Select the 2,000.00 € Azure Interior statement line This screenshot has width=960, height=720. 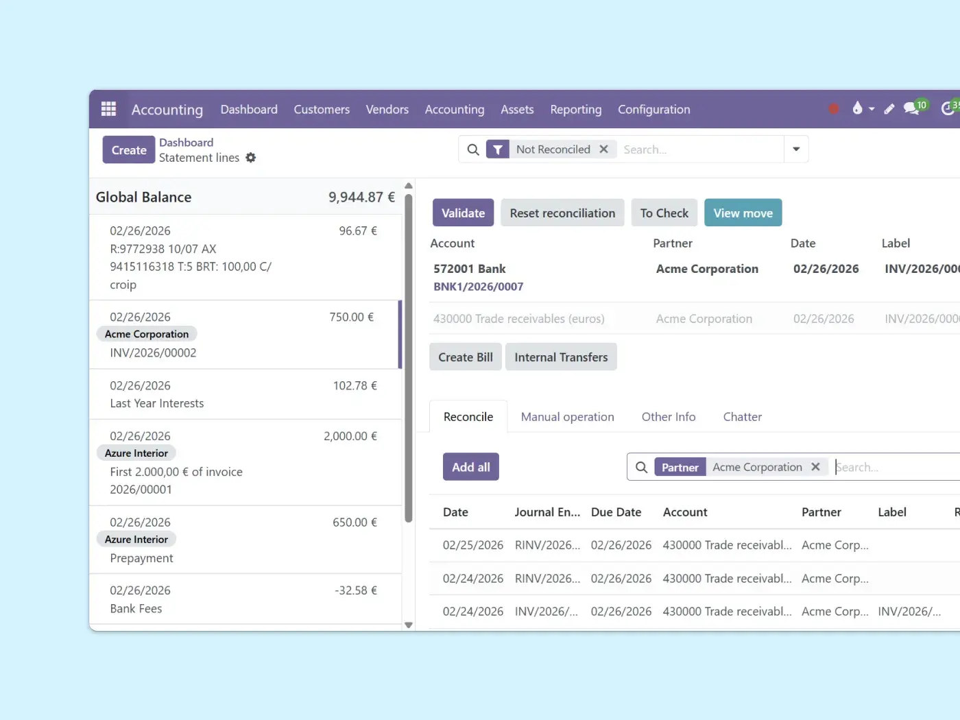click(245, 462)
